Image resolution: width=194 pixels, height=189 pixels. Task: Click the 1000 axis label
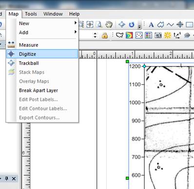(135, 103)
